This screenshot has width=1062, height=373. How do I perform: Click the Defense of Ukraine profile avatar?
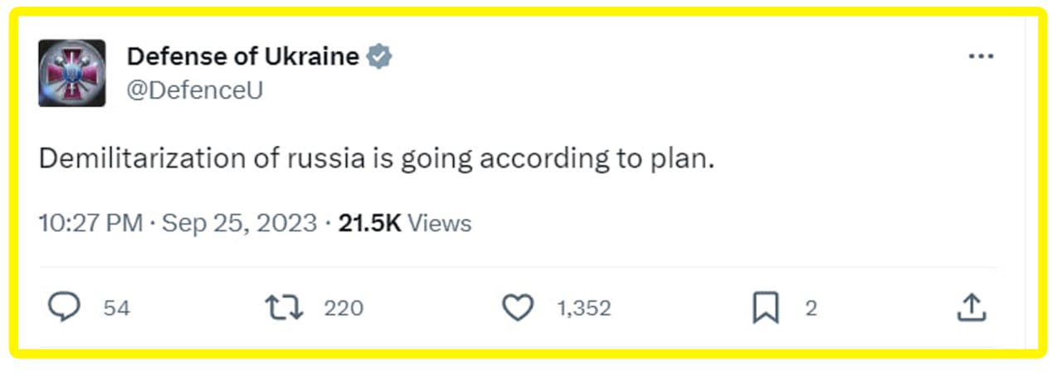pyautogui.click(x=72, y=73)
